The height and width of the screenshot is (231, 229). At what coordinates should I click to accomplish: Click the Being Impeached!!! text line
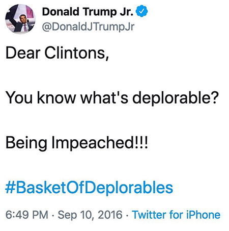point(77,143)
